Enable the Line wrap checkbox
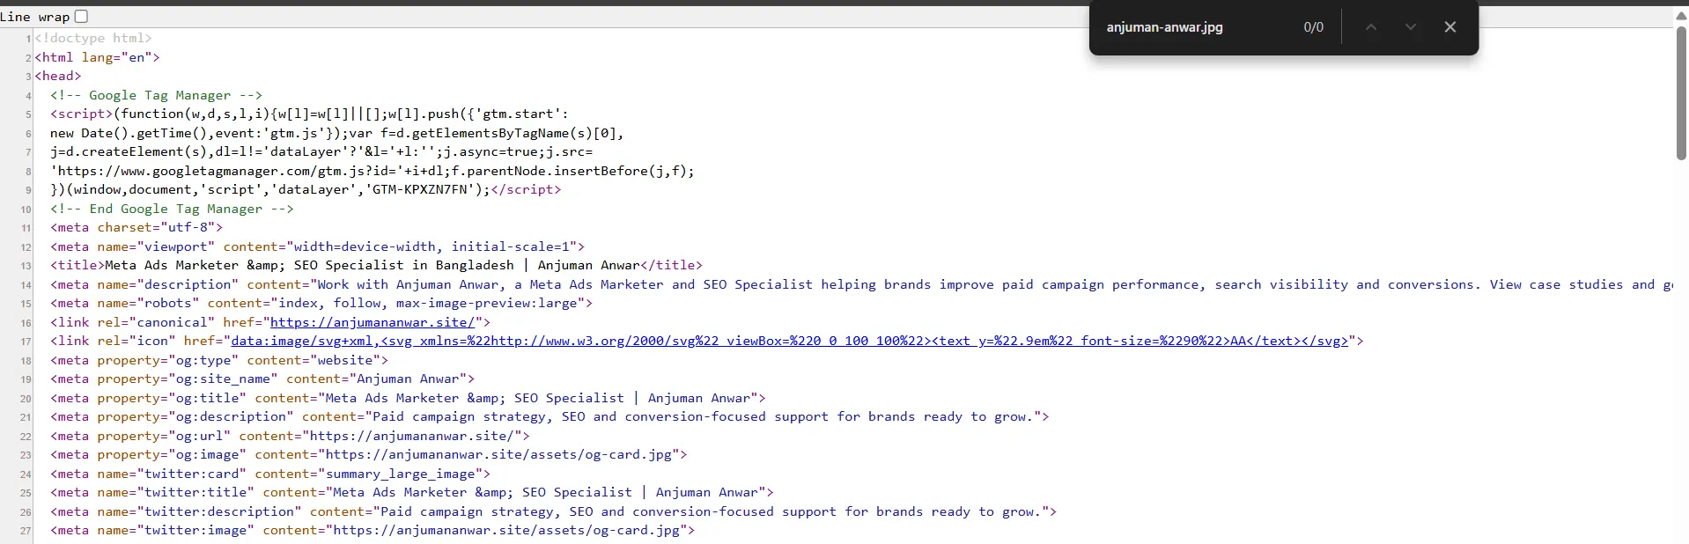1689x544 pixels. (81, 16)
